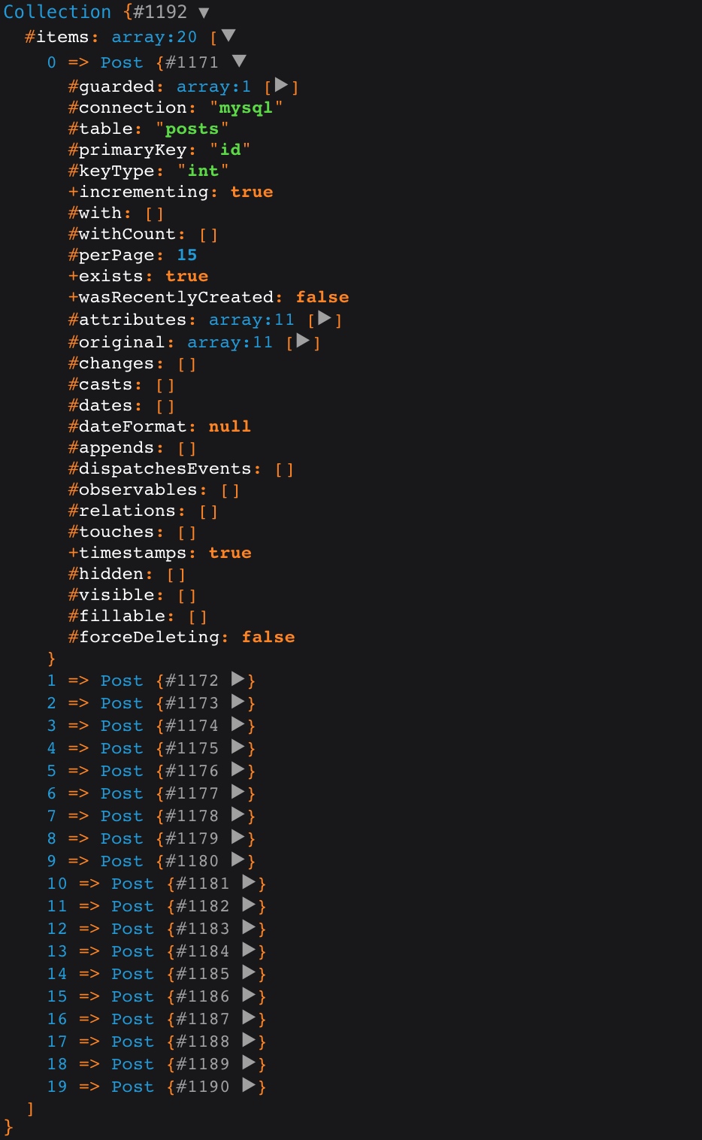
Task: Click the "posts" table string value
Action: [192, 129]
